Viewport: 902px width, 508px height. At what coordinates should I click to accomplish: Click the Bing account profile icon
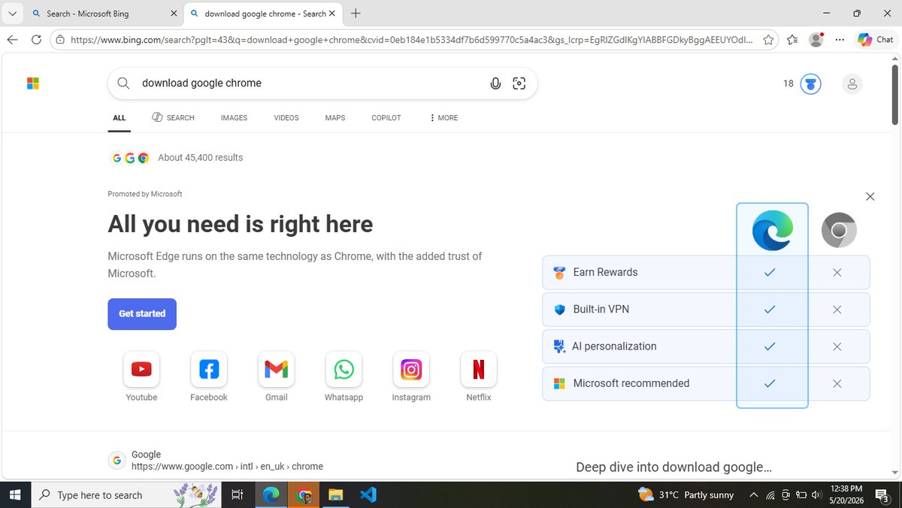852,83
